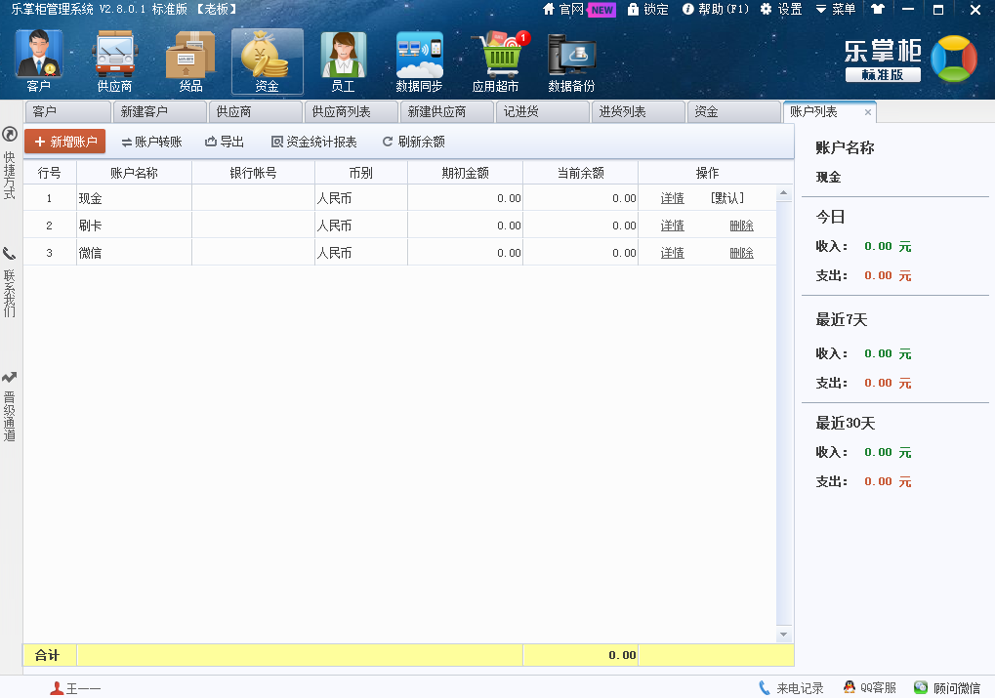Click the 乐掌柜 colorful logo
The image size is (995, 698).
954,59
